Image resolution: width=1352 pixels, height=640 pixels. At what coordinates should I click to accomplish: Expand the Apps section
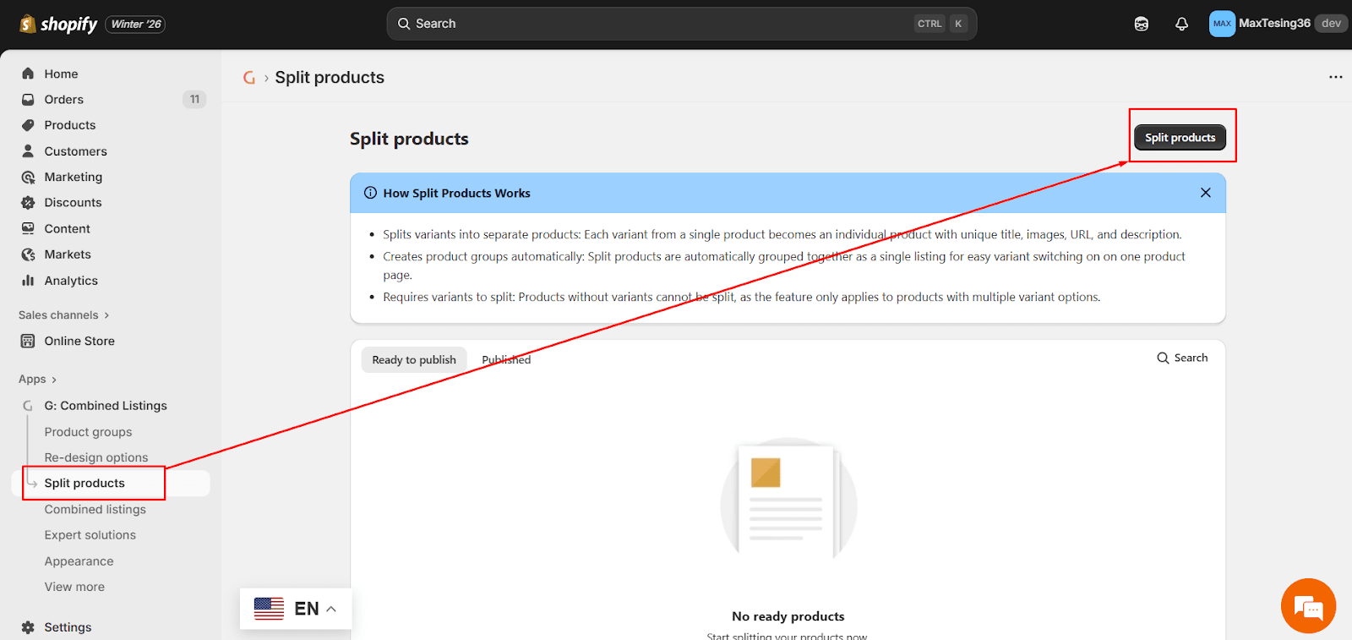(x=38, y=380)
